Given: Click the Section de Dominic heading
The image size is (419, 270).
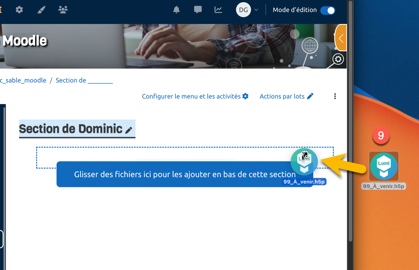Looking at the screenshot, I should coord(71,129).
